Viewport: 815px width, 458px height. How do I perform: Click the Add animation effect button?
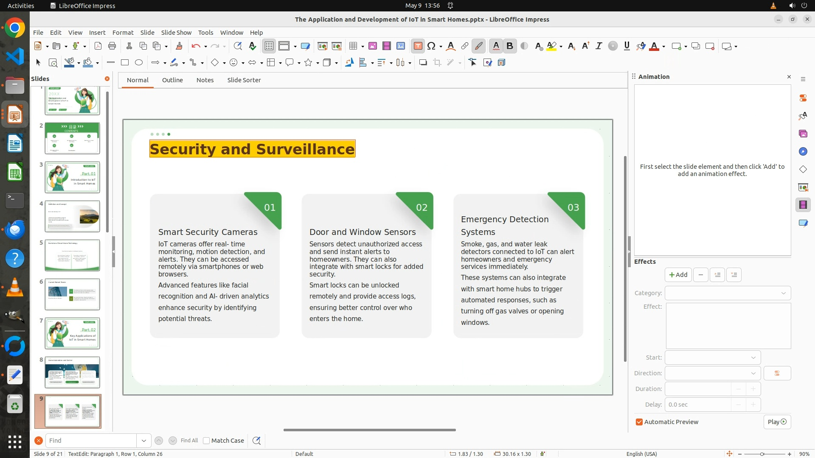tap(678, 275)
